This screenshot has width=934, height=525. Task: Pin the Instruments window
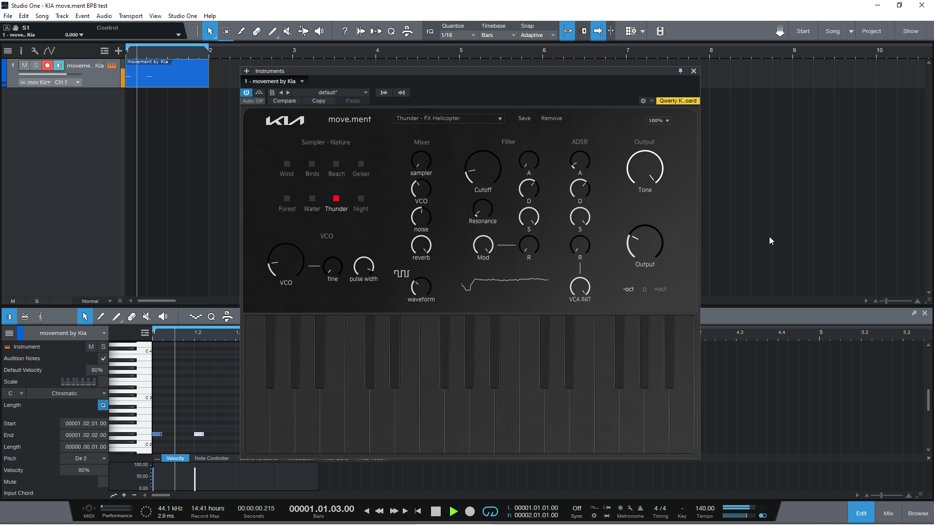click(x=681, y=71)
